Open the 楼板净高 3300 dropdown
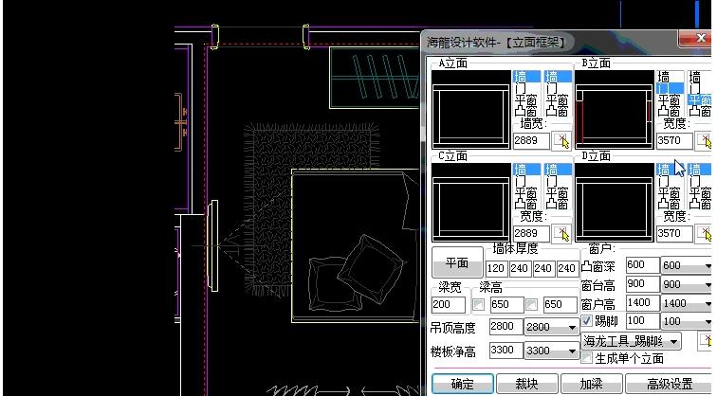Viewport: 717px width, 396px height. tap(551, 351)
